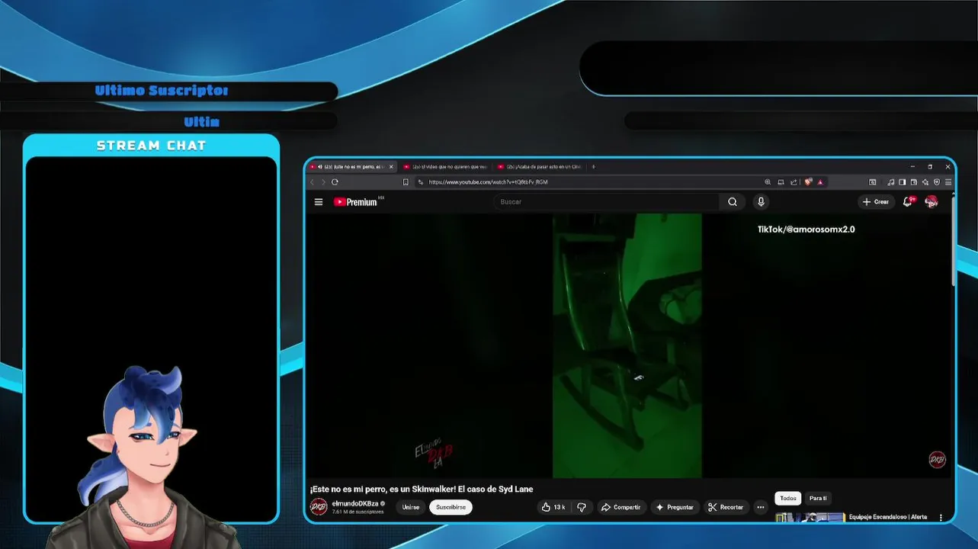Open site information icon next to URL
The width and height of the screenshot is (978, 549).
pyautogui.click(x=420, y=182)
